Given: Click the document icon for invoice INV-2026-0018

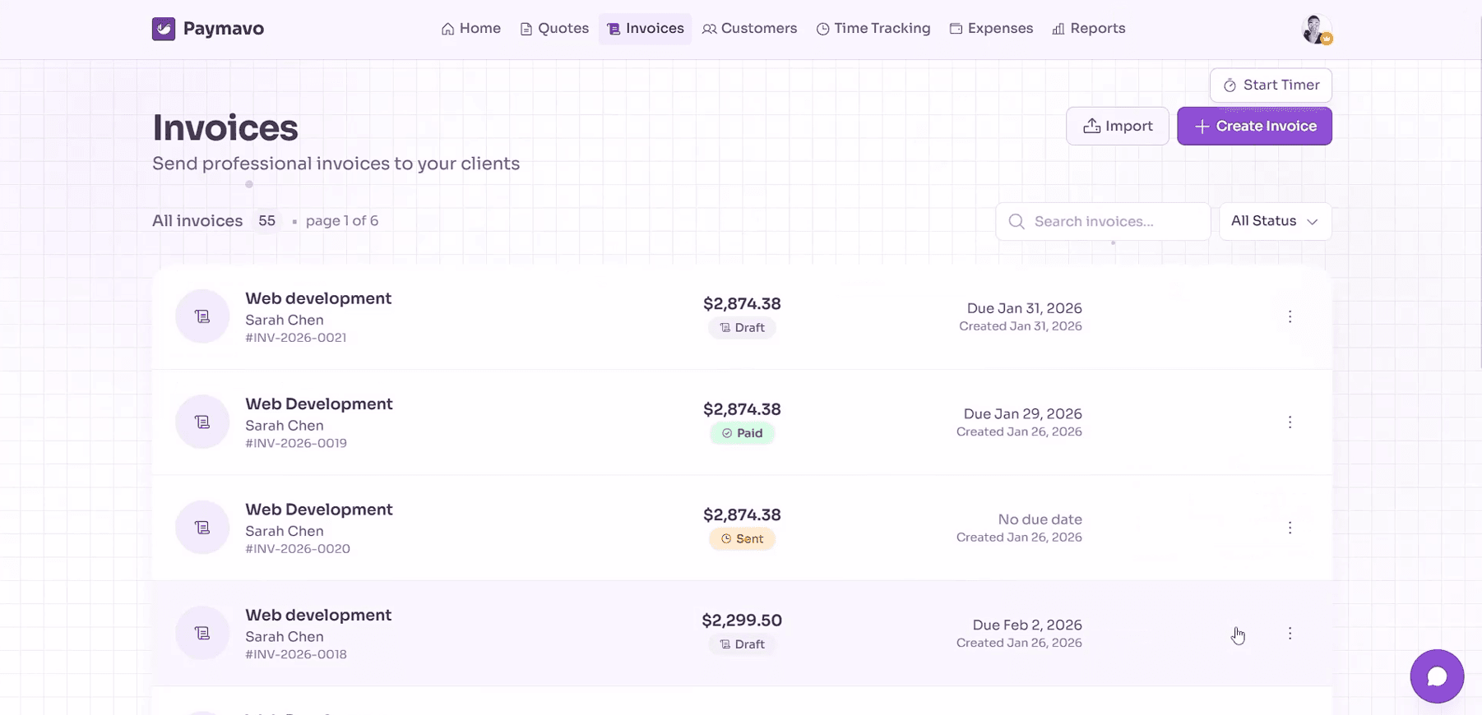Looking at the screenshot, I should (202, 634).
